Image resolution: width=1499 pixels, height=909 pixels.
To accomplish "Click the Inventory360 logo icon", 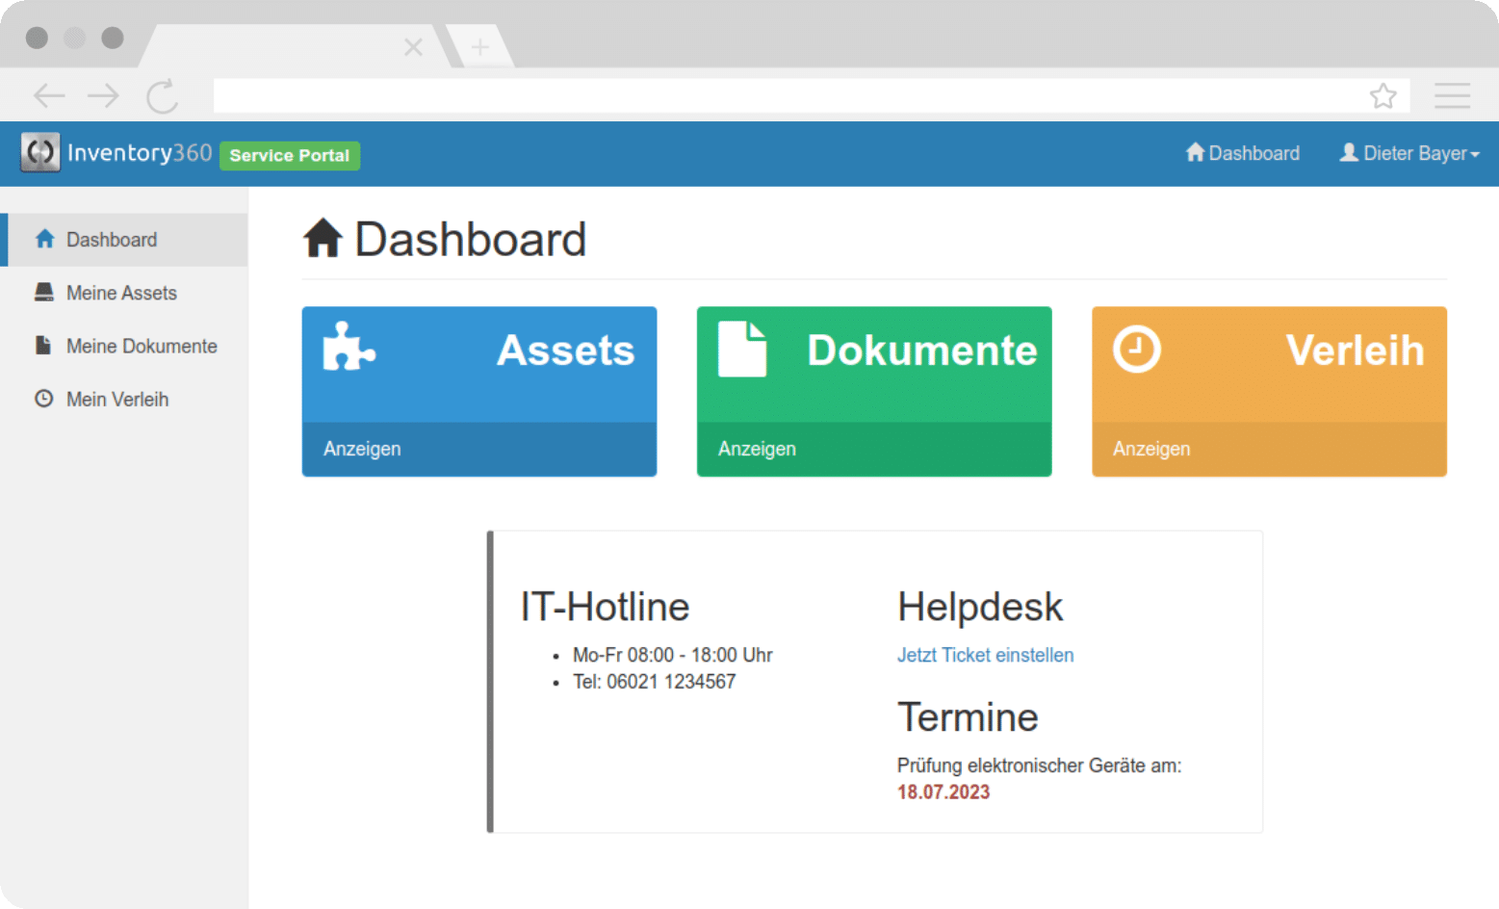I will (39, 152).
